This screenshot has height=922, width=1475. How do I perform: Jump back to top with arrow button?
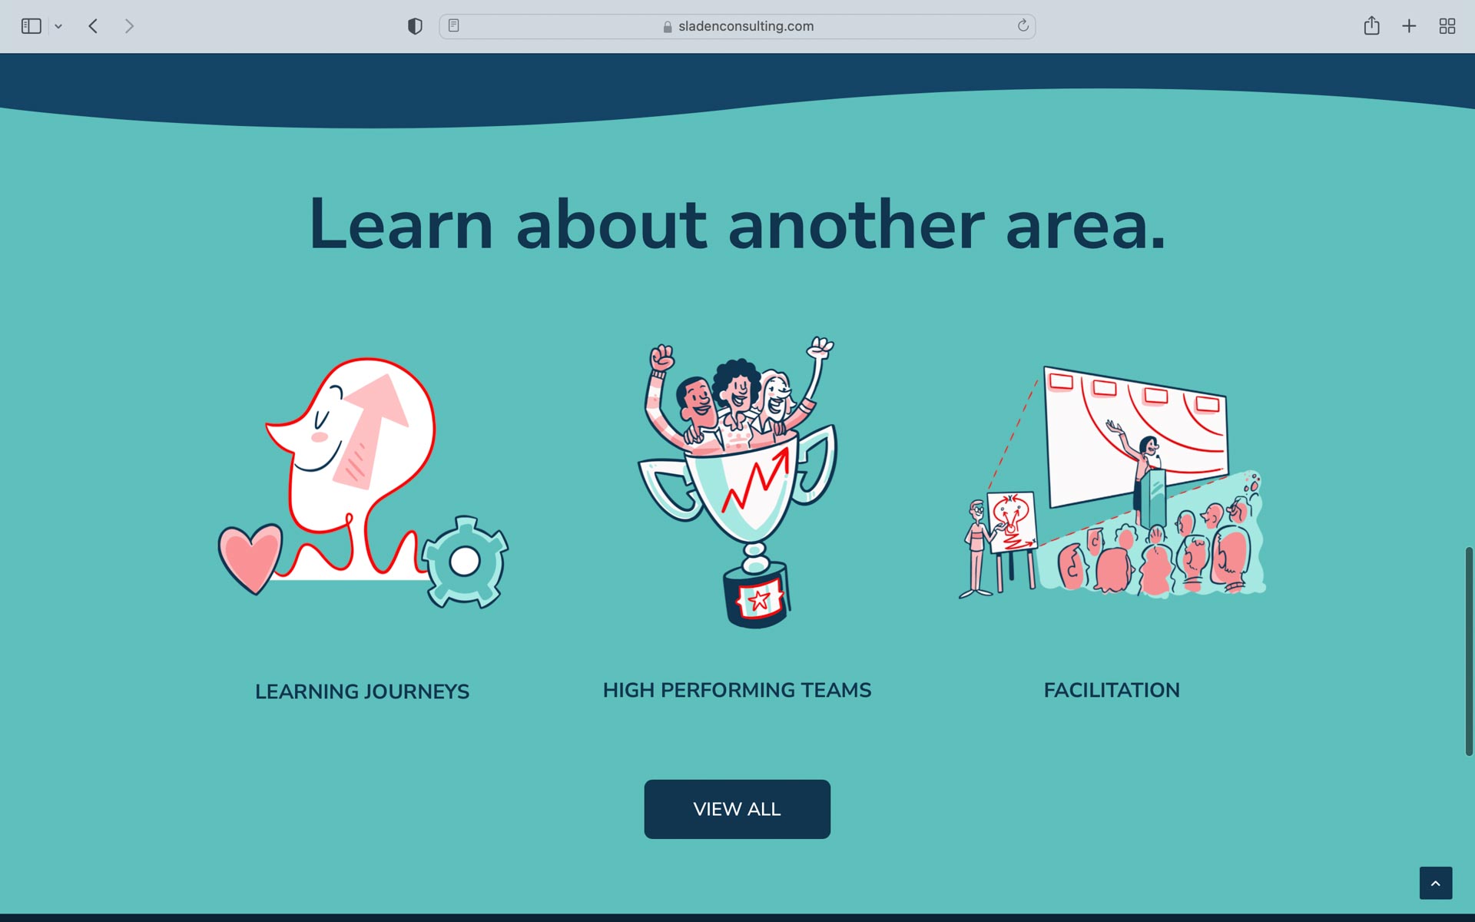tap(1435, 883)
